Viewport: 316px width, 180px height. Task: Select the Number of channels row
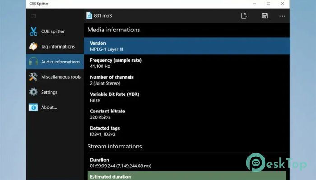pyautogui.click(x=187, y=80)
